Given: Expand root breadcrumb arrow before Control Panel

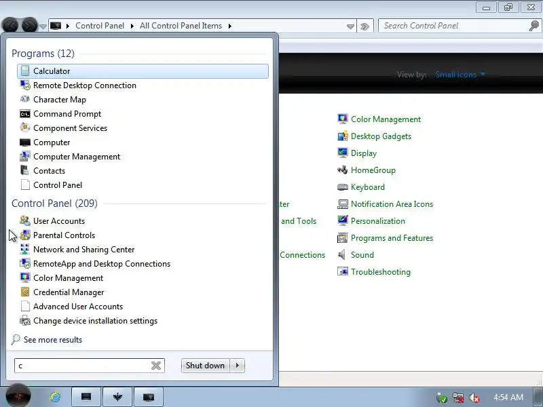Looking at the screenshot, I should click(67, 26).
